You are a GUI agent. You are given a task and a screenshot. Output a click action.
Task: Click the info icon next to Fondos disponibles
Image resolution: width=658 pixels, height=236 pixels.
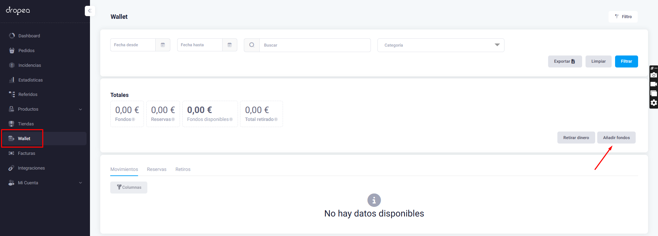pyautogui.click(x=231, y=120)
